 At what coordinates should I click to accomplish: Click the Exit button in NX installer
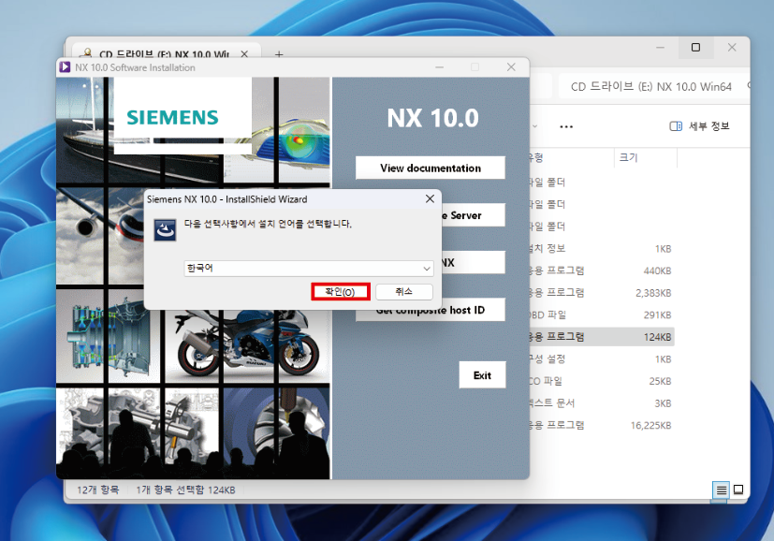point(482,375)
